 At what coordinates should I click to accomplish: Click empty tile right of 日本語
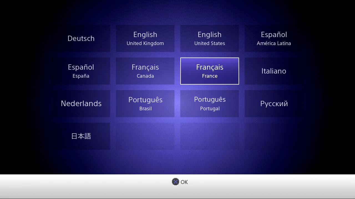coord(145,136)
